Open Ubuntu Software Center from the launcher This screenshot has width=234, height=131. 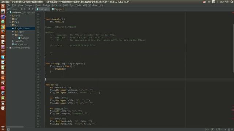(3, 78)
